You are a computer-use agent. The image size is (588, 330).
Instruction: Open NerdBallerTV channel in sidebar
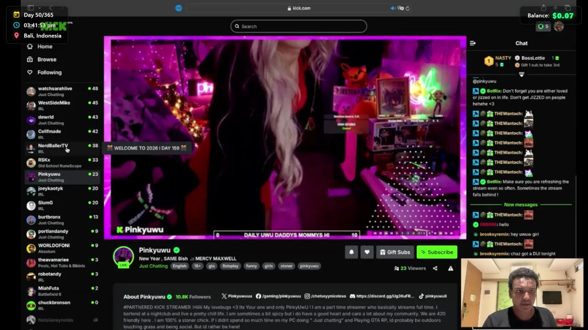[x=62, y=148]
